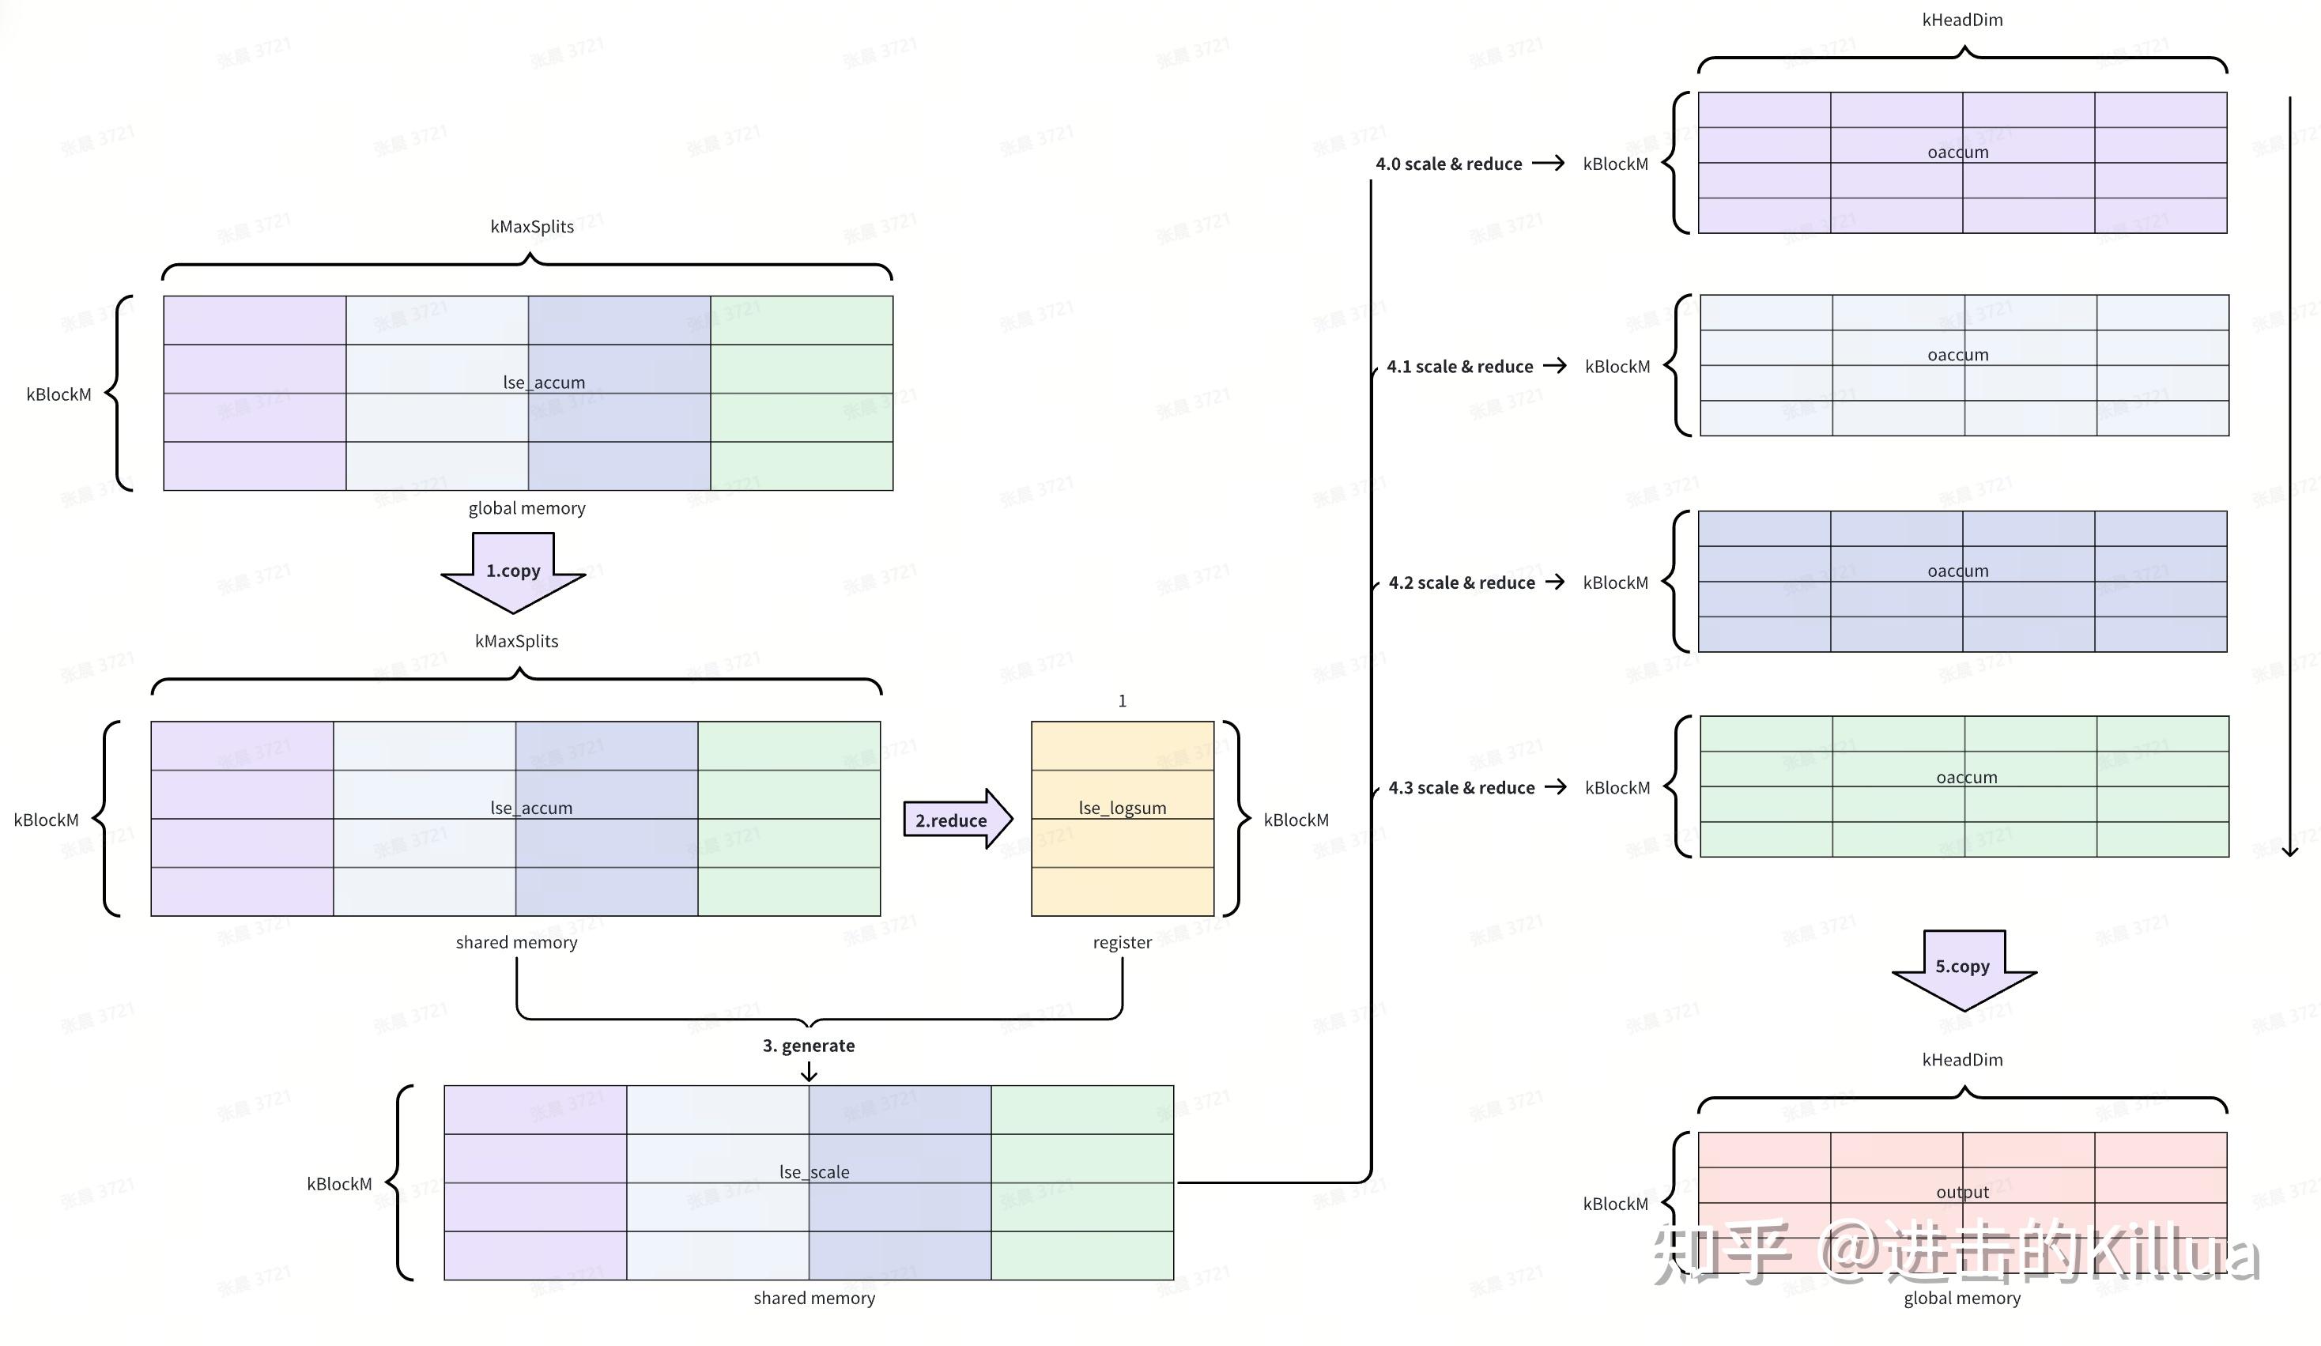
Task: Click the small arrow under 3. generate
Action: [x=809, y=1072]
